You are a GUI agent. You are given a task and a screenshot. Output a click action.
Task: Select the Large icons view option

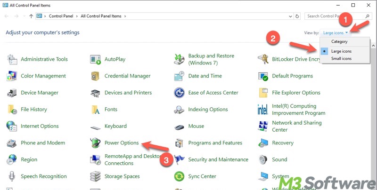[x=341, y=50]
